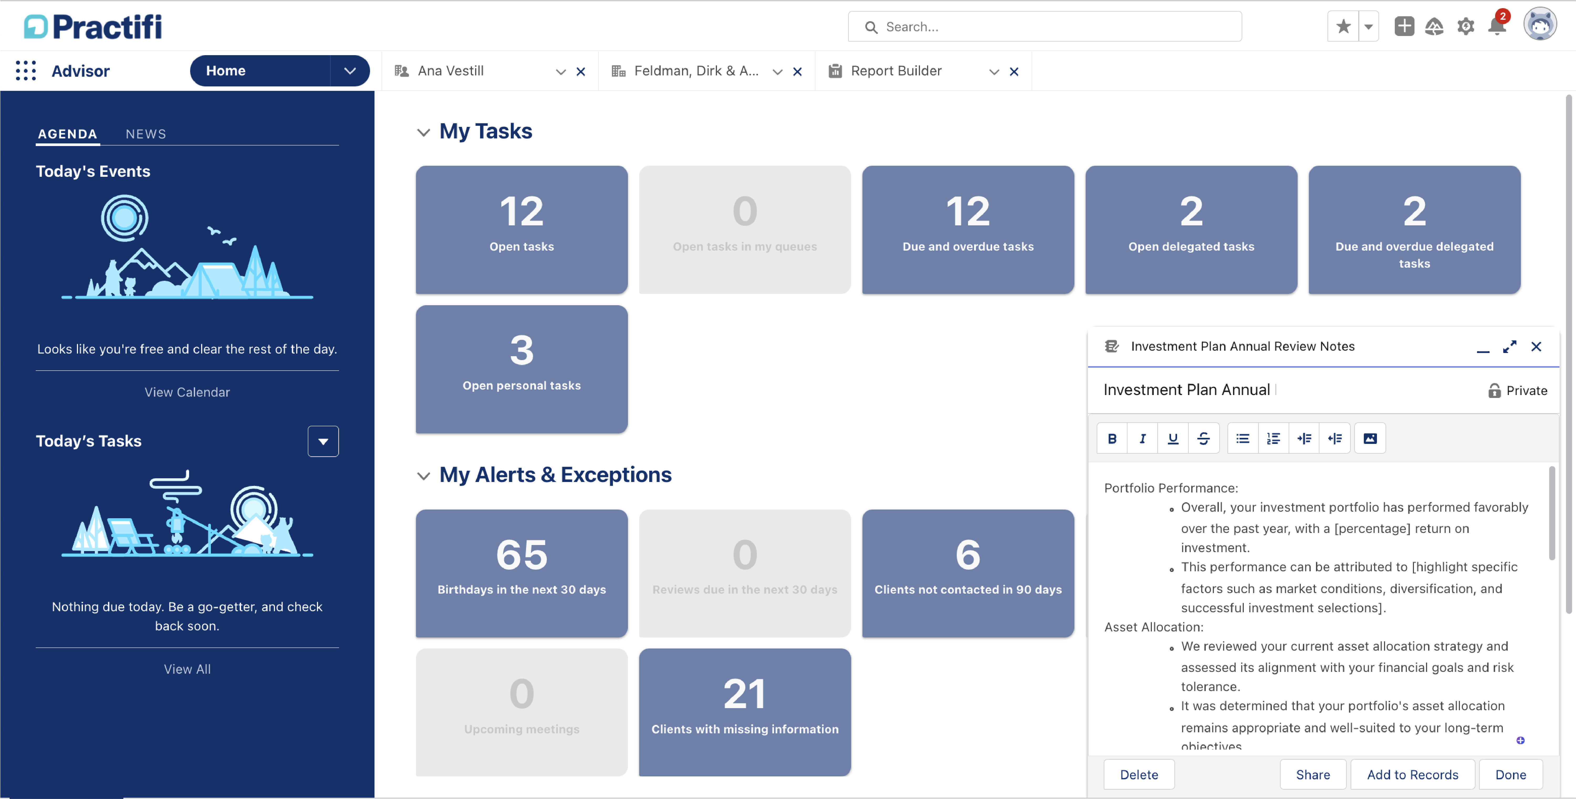This screenshot has width=1576, height=799.
Task: Open Clients with missing information tile
Action: tap(745, 713)
